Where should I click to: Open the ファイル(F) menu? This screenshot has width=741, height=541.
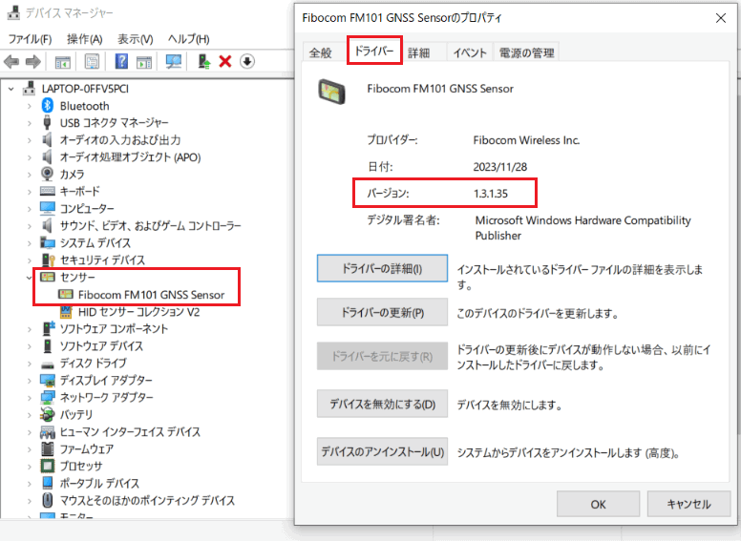(x=30, y=39)
